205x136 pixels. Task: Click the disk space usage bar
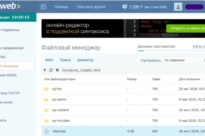pos(171,51)
